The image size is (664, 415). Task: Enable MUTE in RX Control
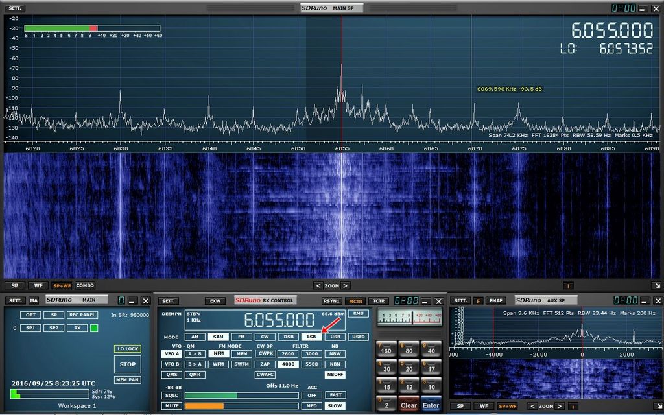click(172, 405)
